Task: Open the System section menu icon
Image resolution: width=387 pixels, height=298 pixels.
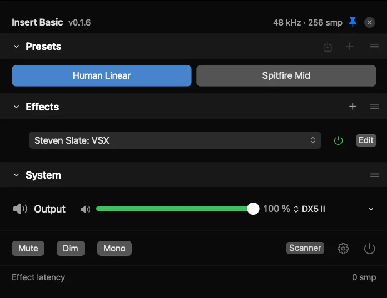Action: point(375,175)
